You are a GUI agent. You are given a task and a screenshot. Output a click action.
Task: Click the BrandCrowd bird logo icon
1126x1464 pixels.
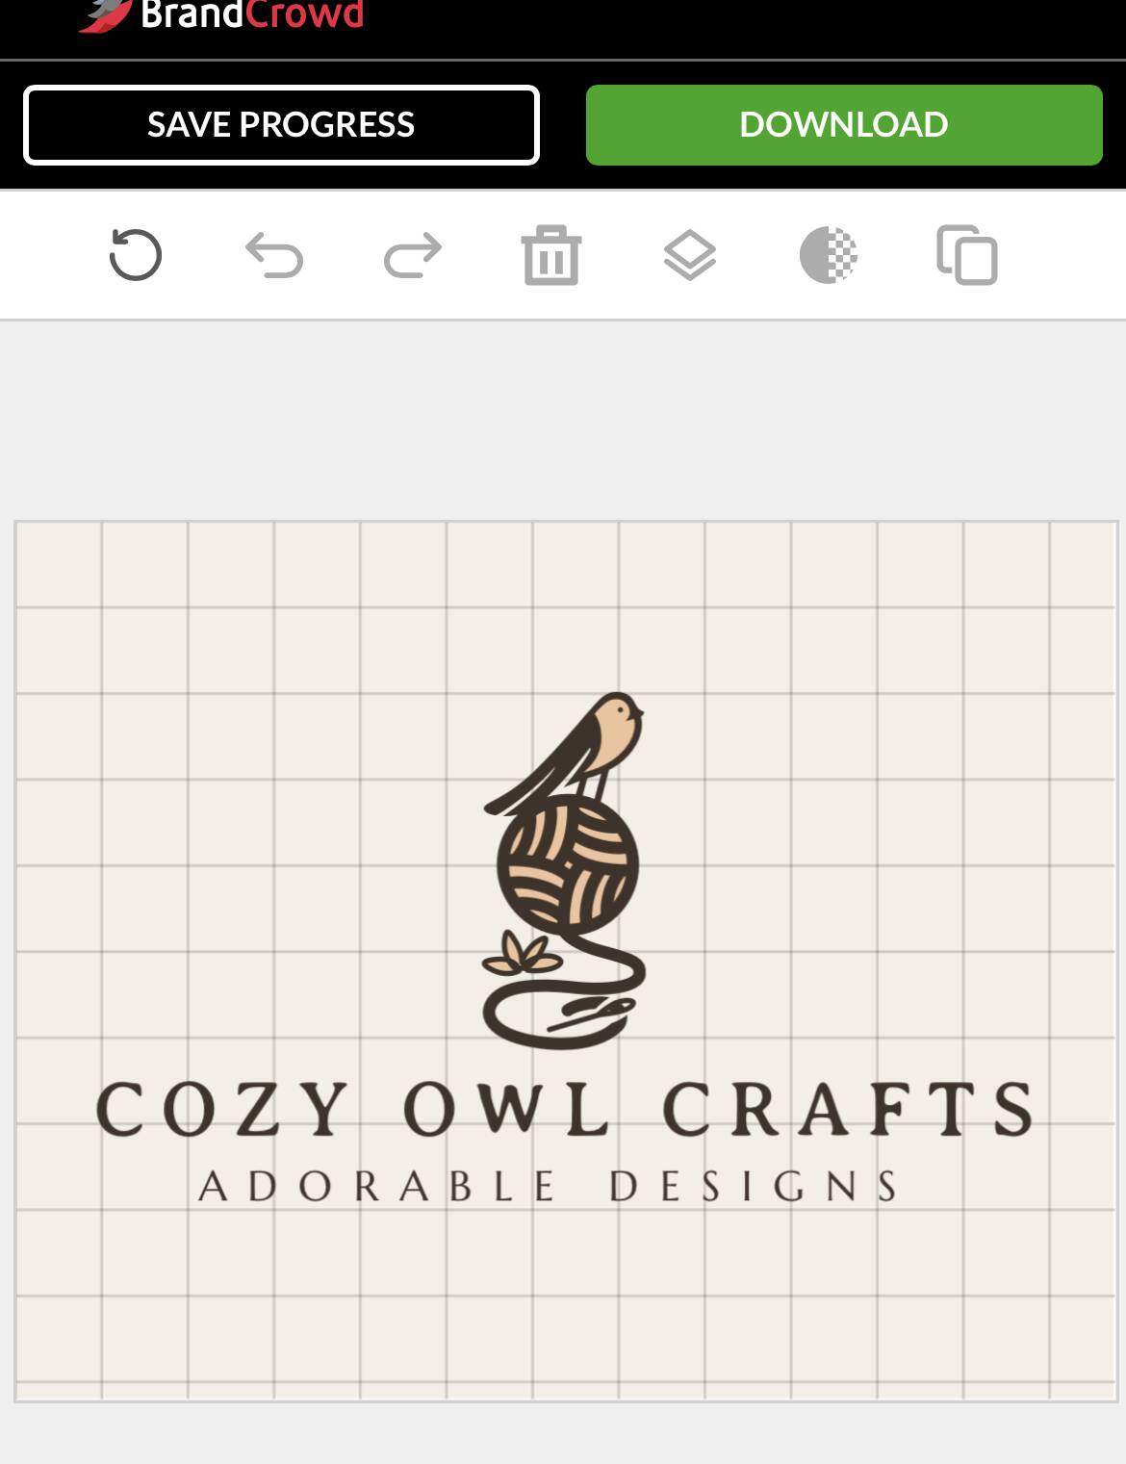(105, 13)
